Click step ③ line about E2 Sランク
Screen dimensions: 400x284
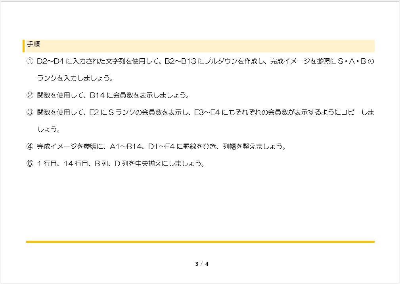[200, 112]
